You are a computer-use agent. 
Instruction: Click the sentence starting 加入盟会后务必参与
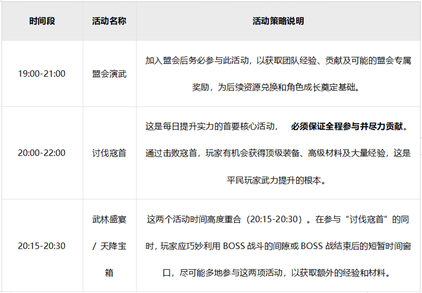pyautogui.click(x=278, y=60)
